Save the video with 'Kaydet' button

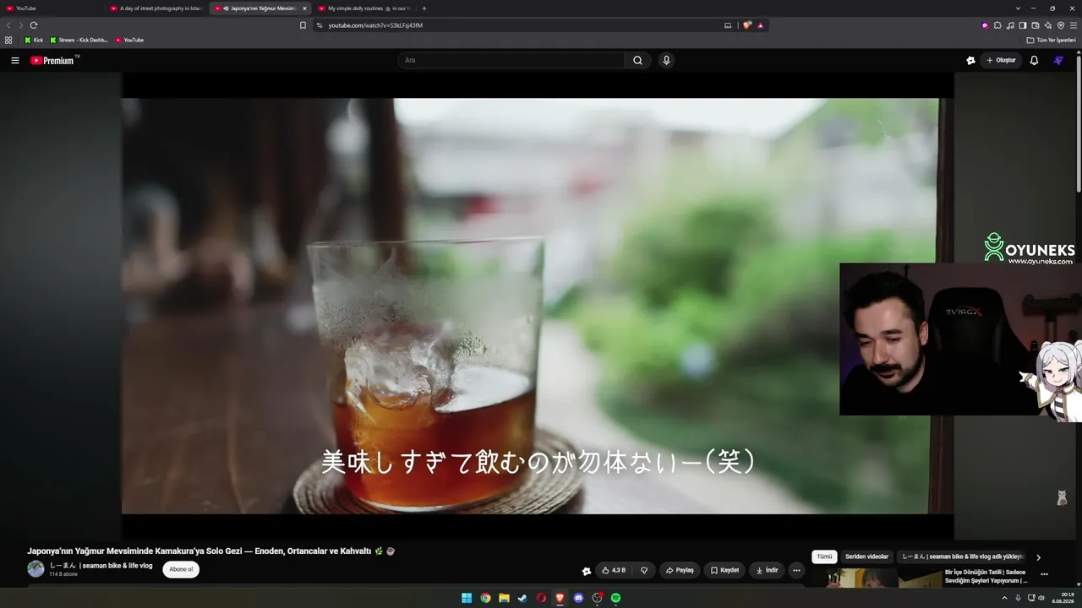[724, 570]
